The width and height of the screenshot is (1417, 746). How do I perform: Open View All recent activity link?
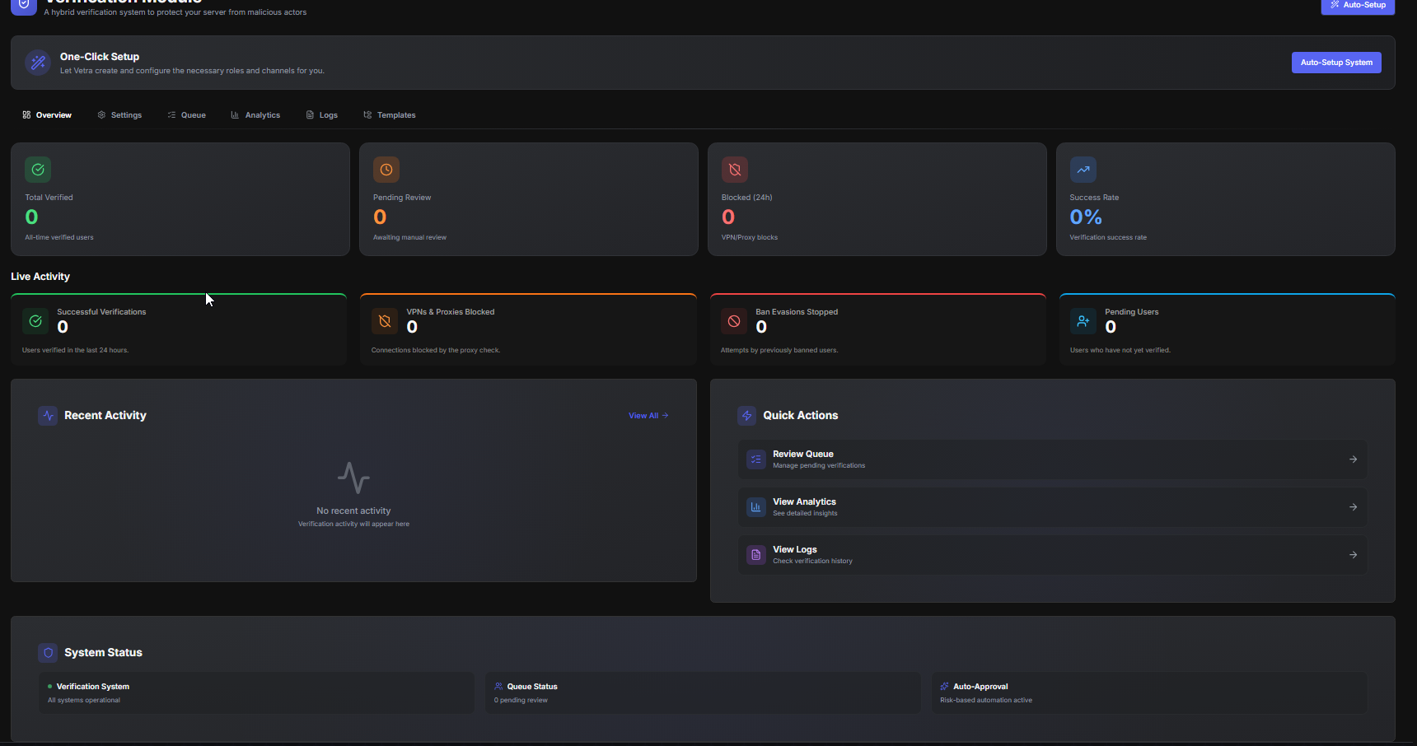pos(648,416)
